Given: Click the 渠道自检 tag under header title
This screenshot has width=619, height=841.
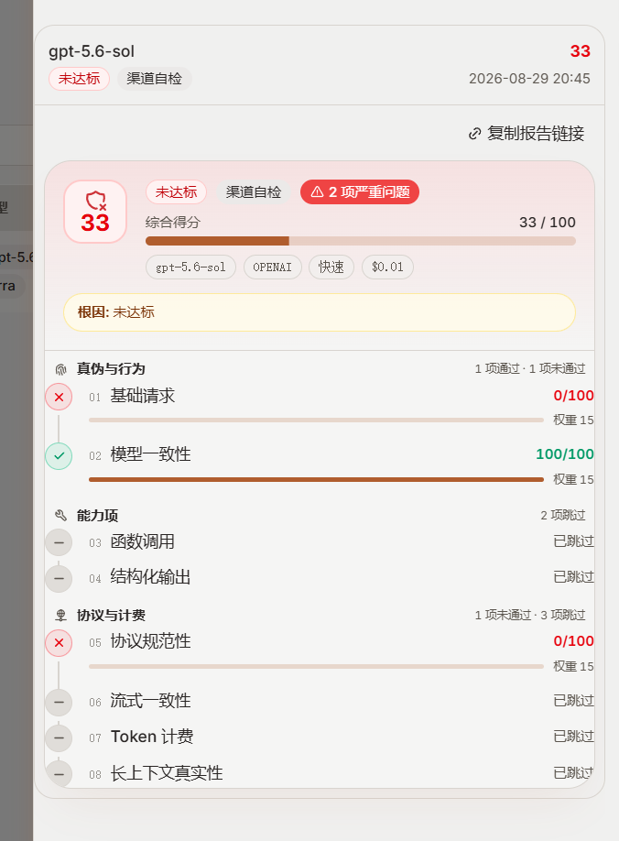Looking at the screenshot, I should coord(155,79).
